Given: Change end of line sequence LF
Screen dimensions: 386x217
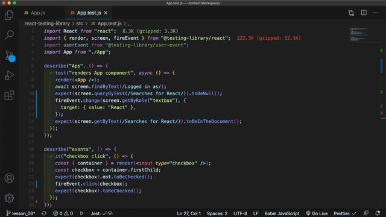Looking at the screenshot, I should pyautogui.click(x=256, y=213).
